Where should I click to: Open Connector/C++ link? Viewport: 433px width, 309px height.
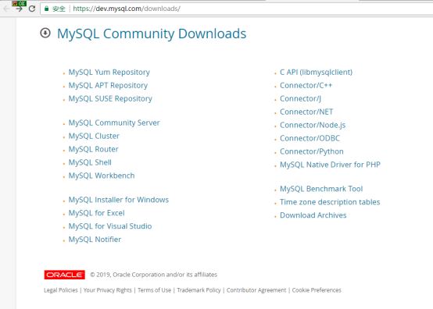(x=306, y=86)
